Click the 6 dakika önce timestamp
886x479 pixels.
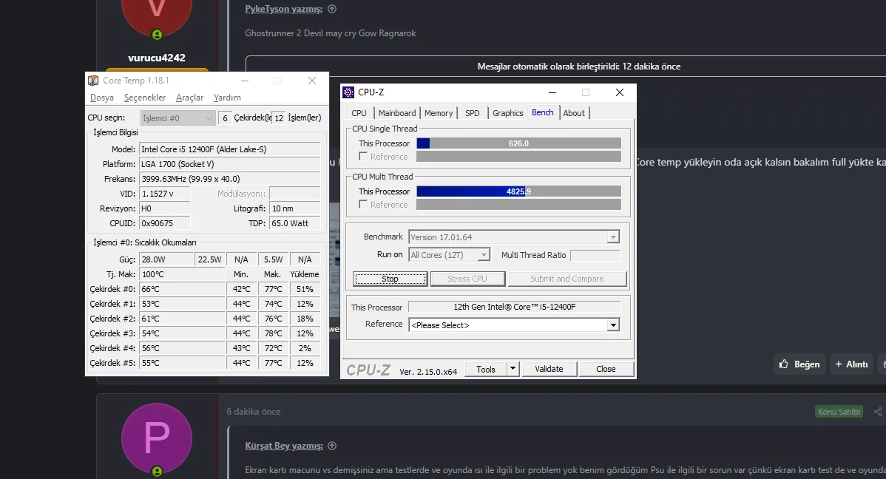pyautogui.click(x=254, y=412)
